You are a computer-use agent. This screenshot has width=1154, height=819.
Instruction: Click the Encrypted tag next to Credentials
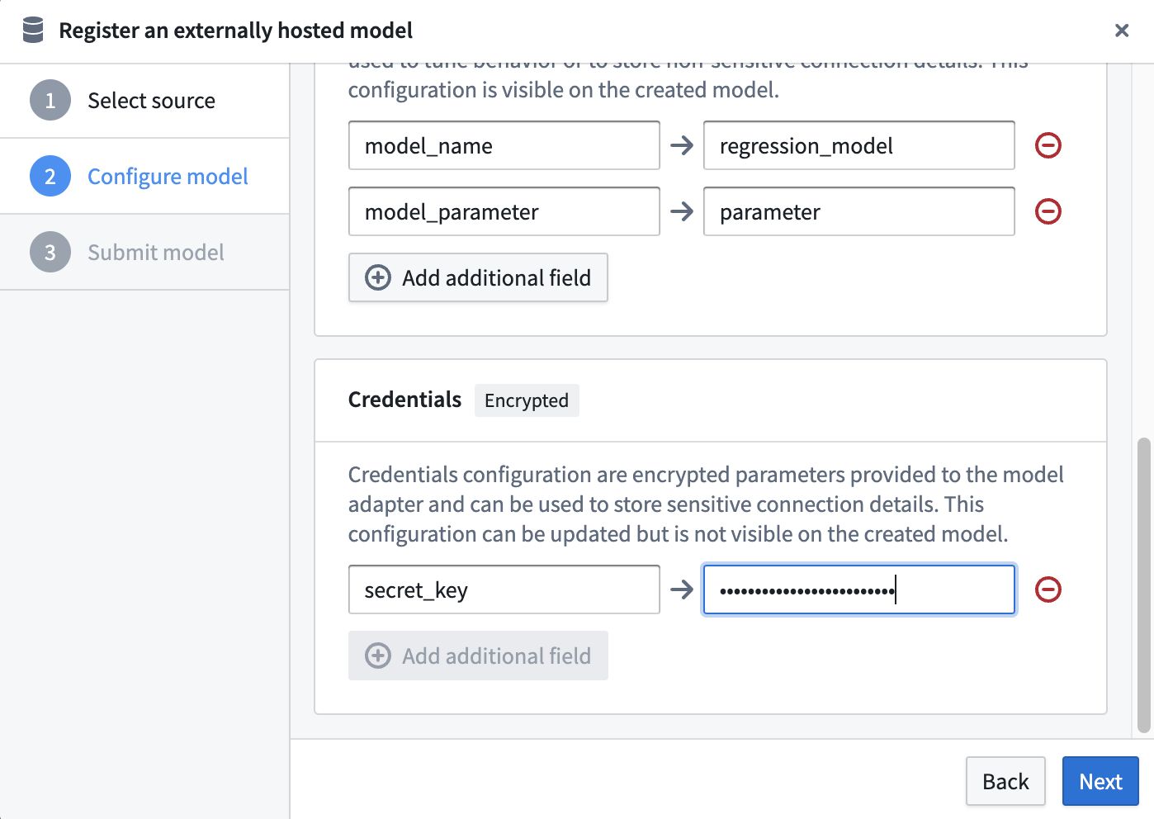coord(527,400)
